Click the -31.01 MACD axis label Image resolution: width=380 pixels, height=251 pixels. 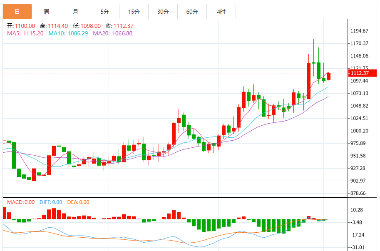click(358, 247)
